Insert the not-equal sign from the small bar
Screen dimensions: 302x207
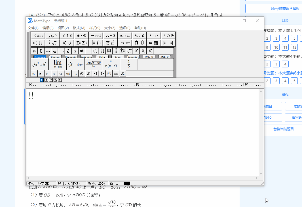click(82, 51)
